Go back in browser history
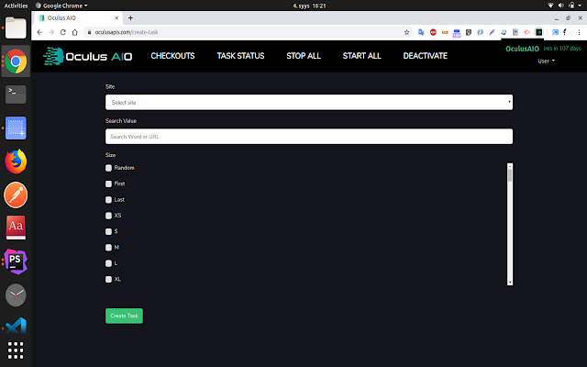The image size is (587, 367). (x=39, y=32)
